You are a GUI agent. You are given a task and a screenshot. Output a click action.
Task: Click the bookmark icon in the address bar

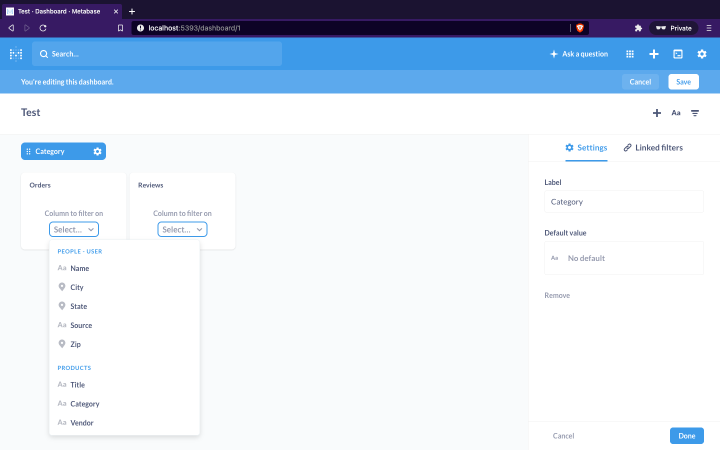pos(120,28)
